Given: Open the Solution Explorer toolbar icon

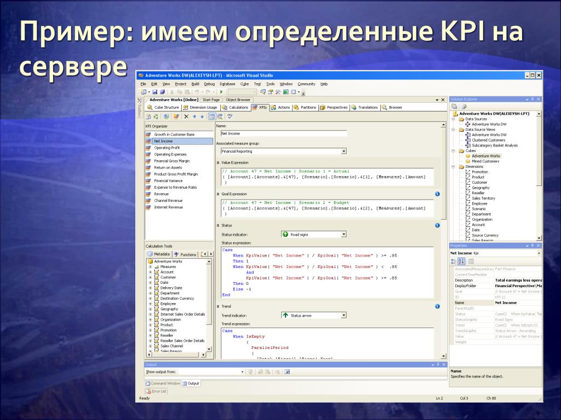Looking at the screenshot, I should [263, 92].
